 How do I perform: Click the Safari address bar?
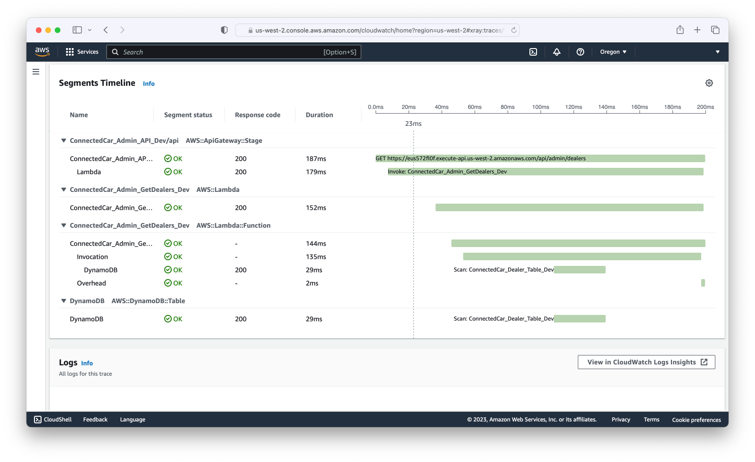coord(377,30)
